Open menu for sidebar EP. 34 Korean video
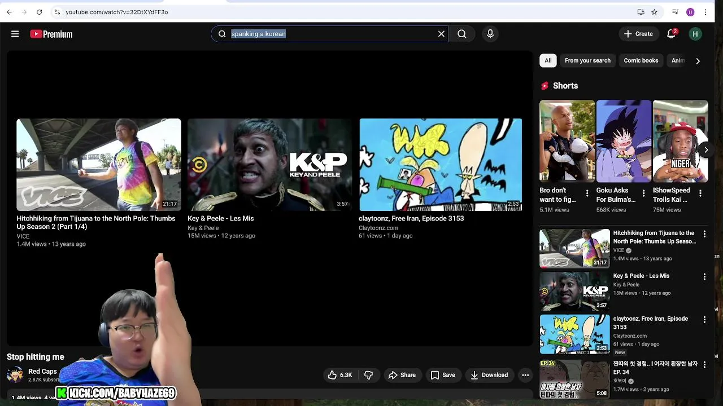 coord(704,364)
